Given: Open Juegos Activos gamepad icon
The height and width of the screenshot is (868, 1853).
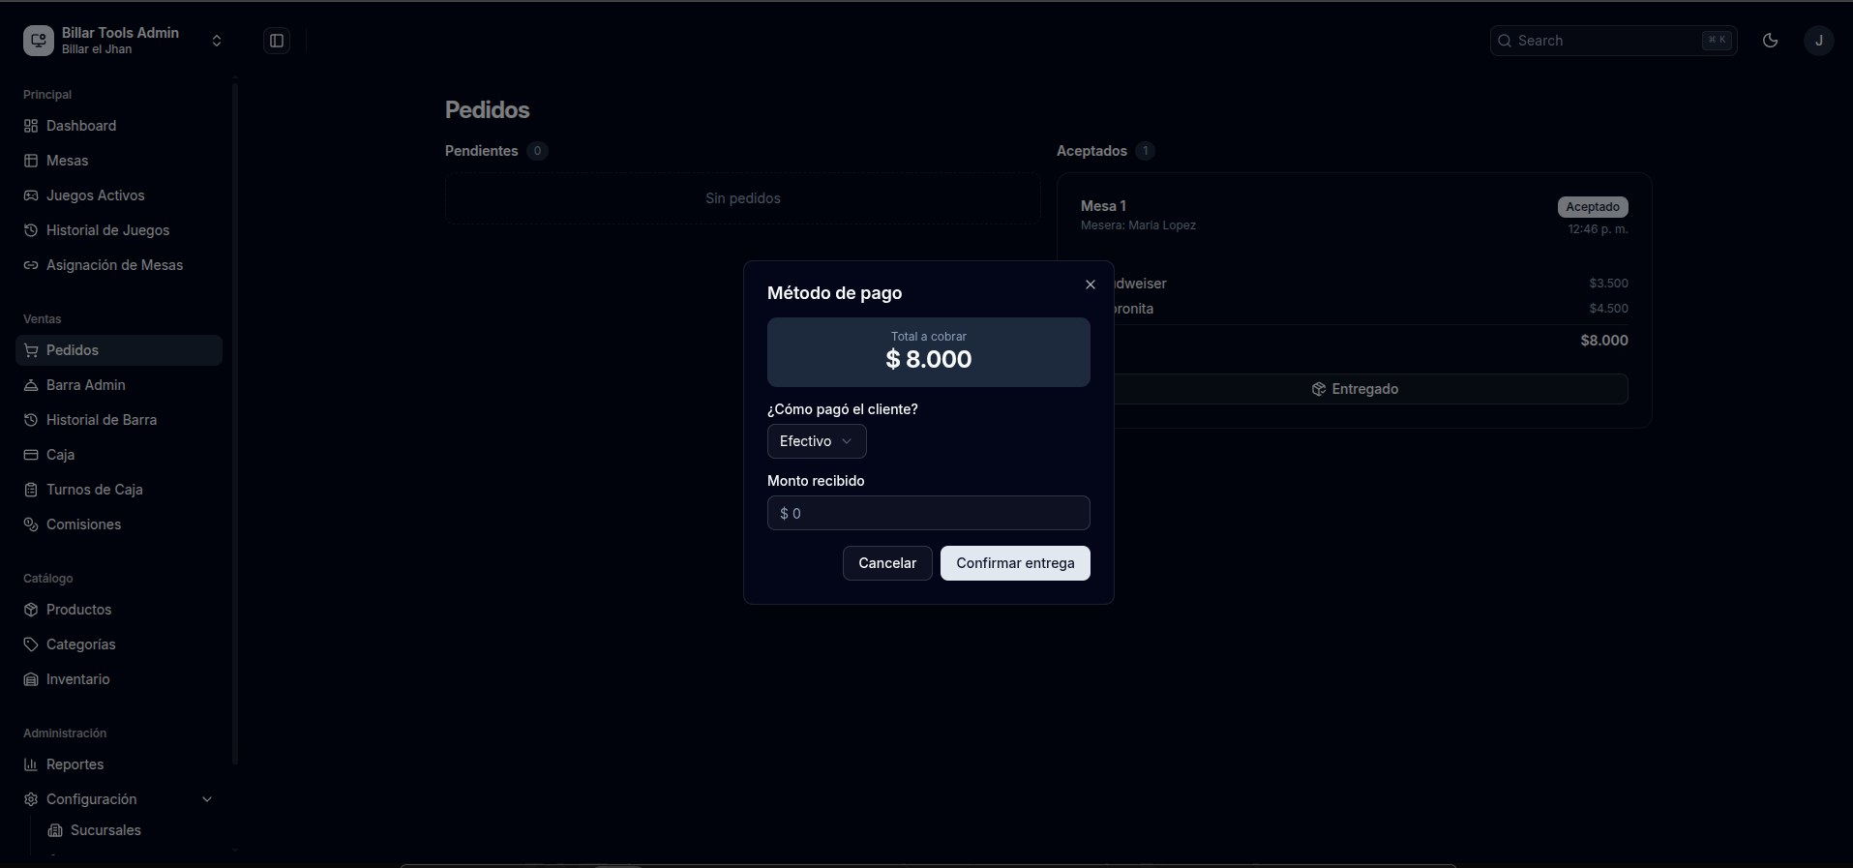Looking at the screenshot, I should tap(31, 195).
